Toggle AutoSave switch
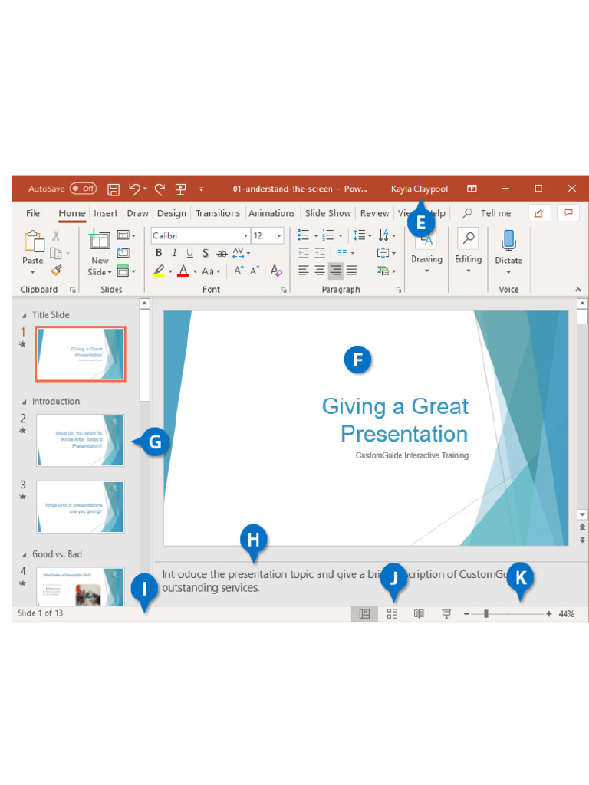The width and height of the screenshot is (589, 785). pos(83,189)
